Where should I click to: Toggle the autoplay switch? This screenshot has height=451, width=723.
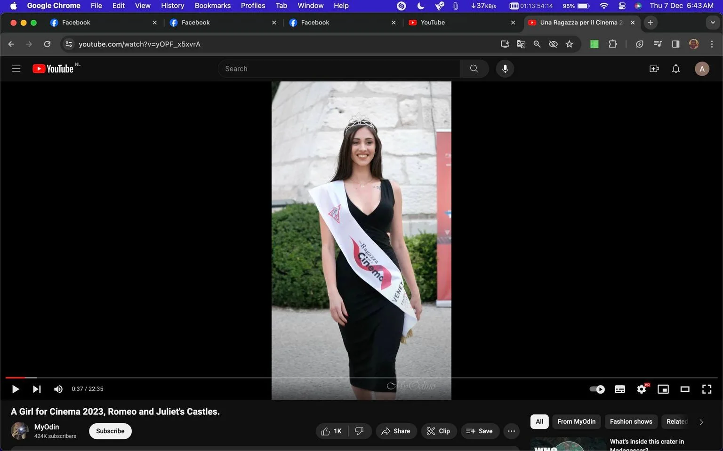pyautogui.click(x=597, y=389)
